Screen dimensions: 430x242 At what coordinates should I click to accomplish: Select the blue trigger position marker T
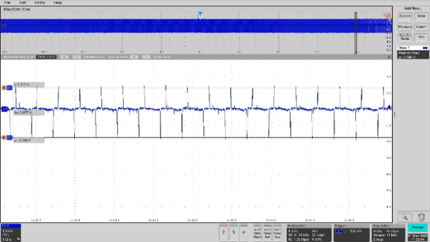(200, 15)
